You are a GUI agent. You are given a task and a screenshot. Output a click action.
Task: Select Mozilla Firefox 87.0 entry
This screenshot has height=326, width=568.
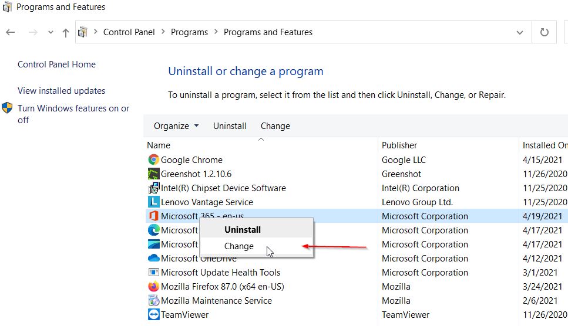click(x=223, y=287)
